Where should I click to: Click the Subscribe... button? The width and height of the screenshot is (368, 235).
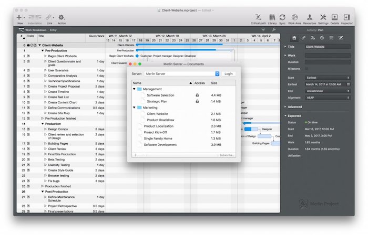227,155
